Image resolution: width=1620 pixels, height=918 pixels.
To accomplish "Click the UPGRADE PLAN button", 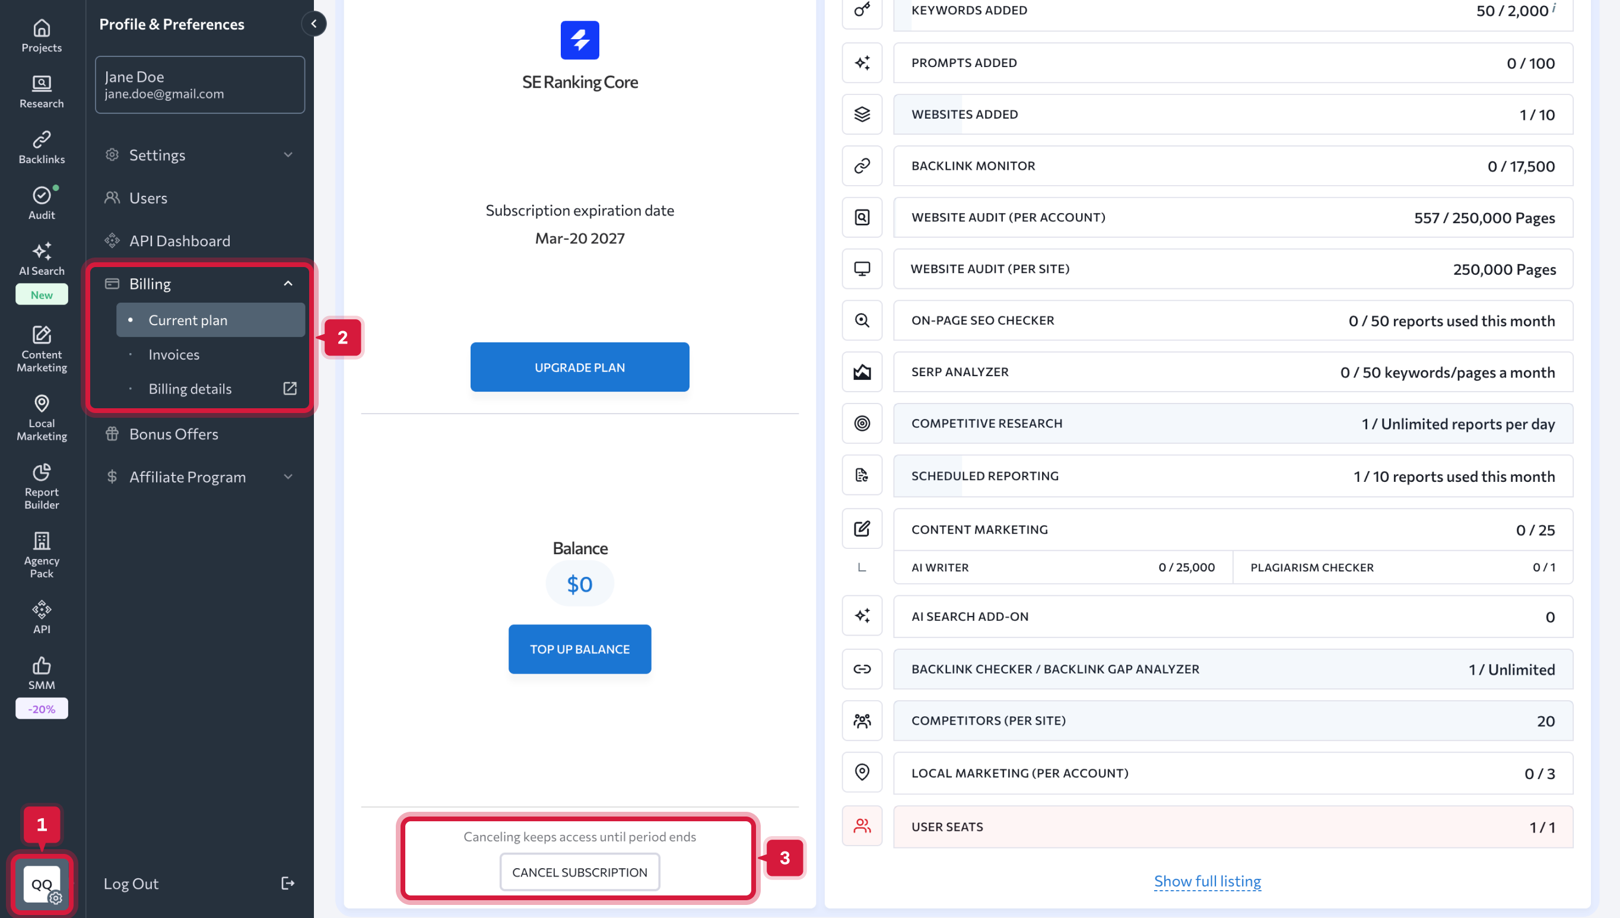I will click(x=579, y=367).
